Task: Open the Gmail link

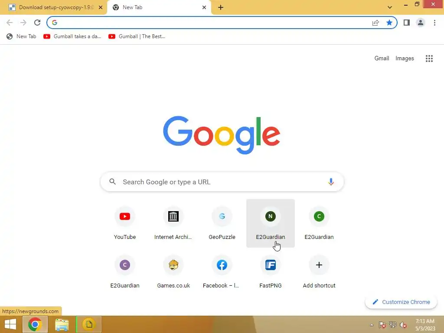Action: pos(382,59)
